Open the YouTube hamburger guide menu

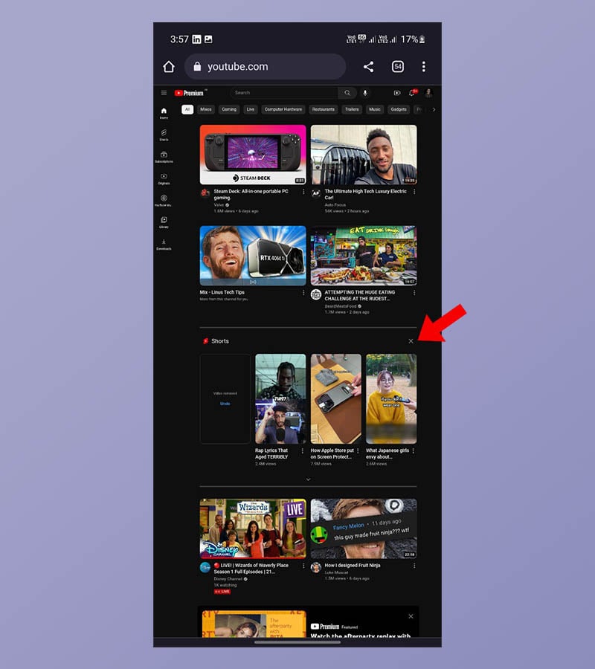[164, 93]
